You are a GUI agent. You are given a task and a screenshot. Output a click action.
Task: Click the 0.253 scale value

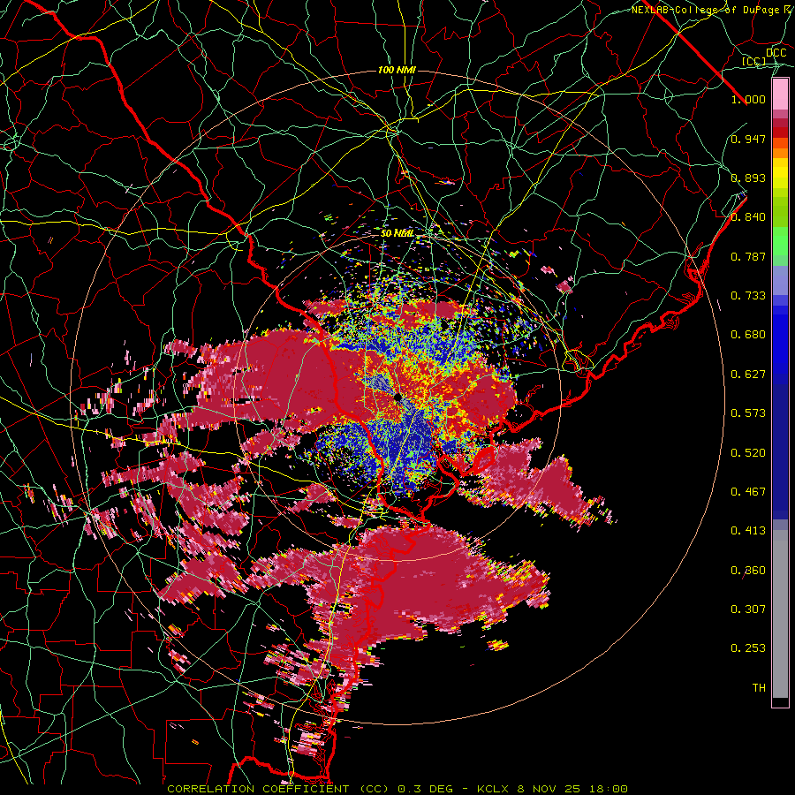pos(748,648)
